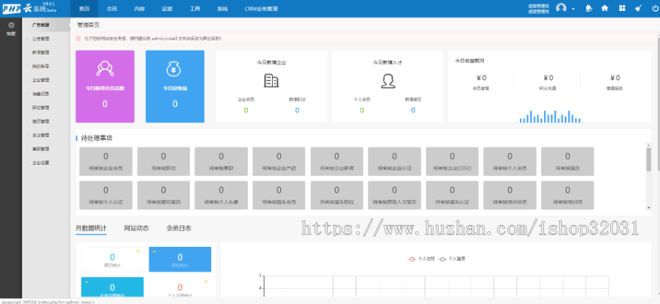
Task: Open the 待审核企业LOGO pending card
Action: pos(452,161)
